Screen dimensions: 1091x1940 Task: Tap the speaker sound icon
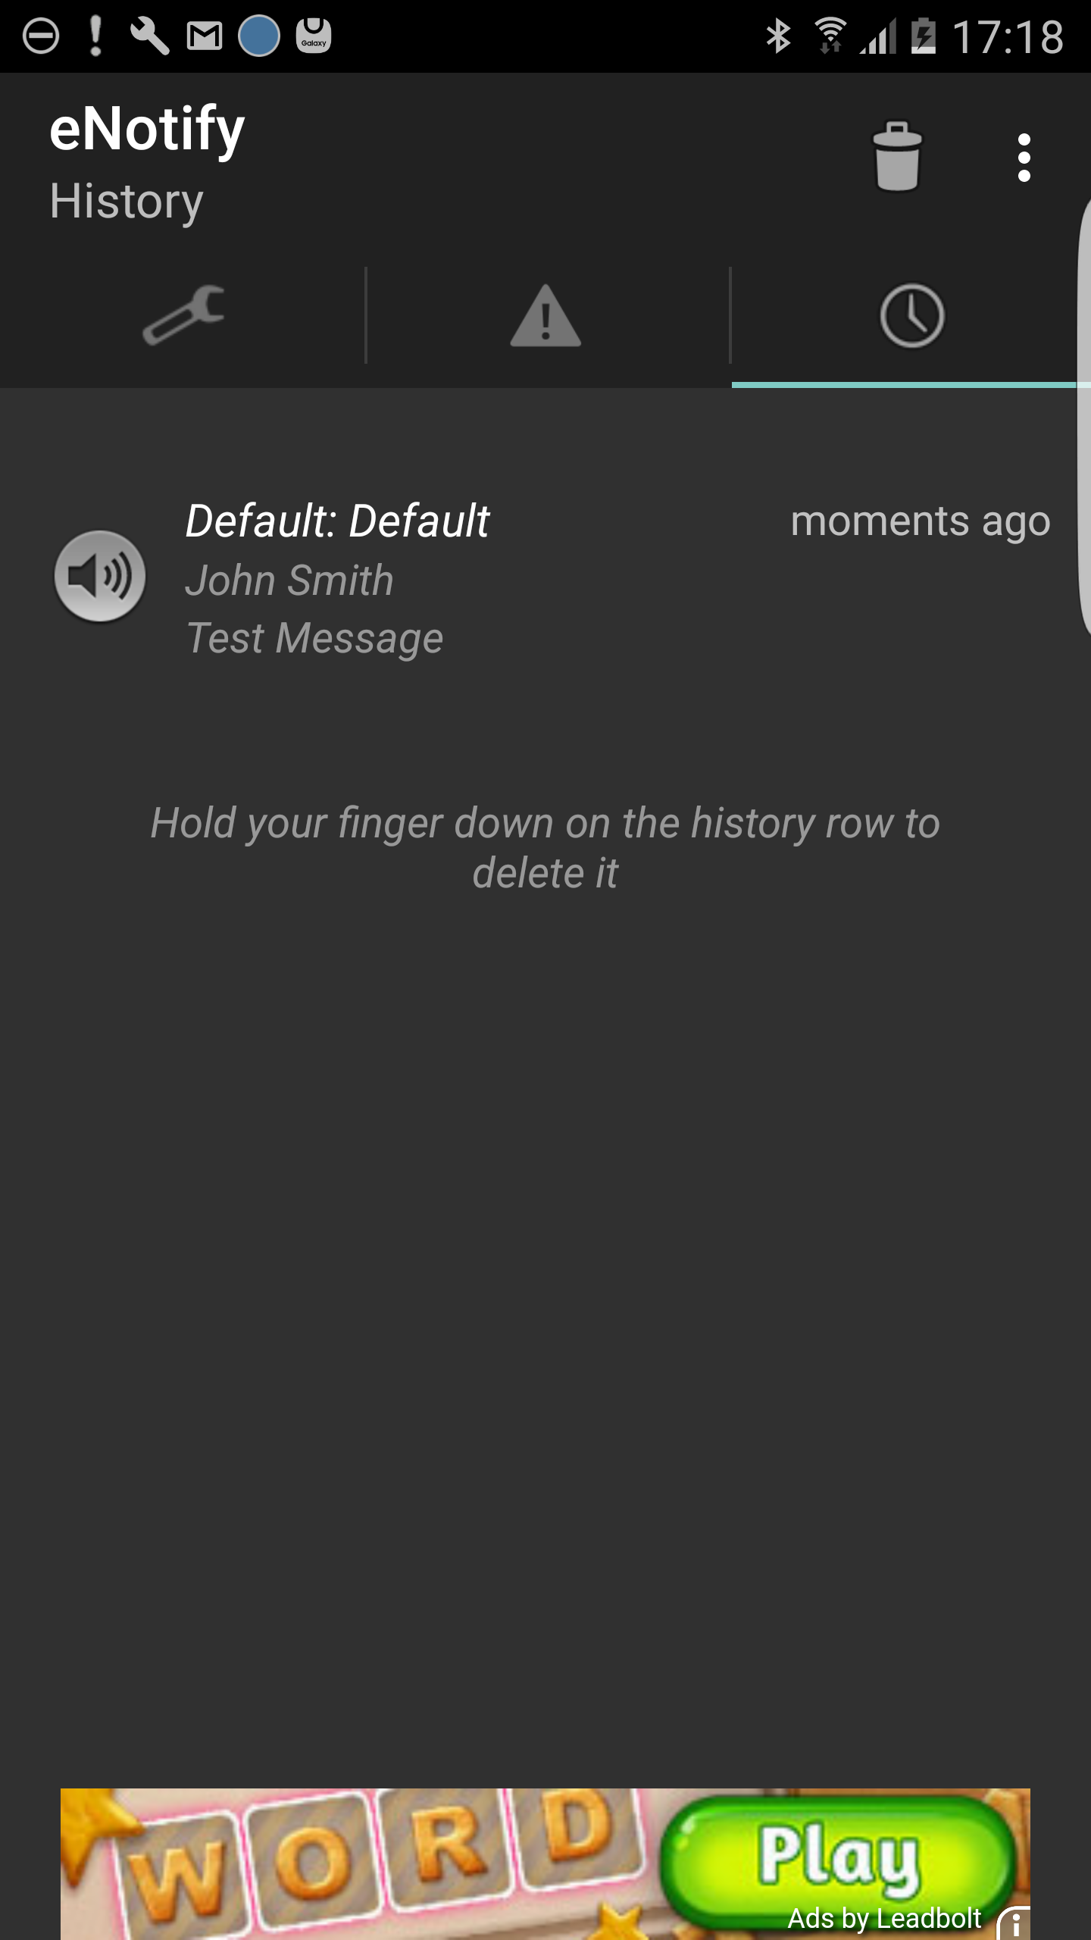point(99,576)
